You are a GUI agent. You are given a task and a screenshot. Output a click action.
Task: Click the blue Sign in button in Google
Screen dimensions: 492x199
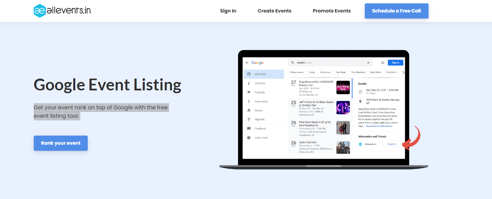click(x=395, y=63)
